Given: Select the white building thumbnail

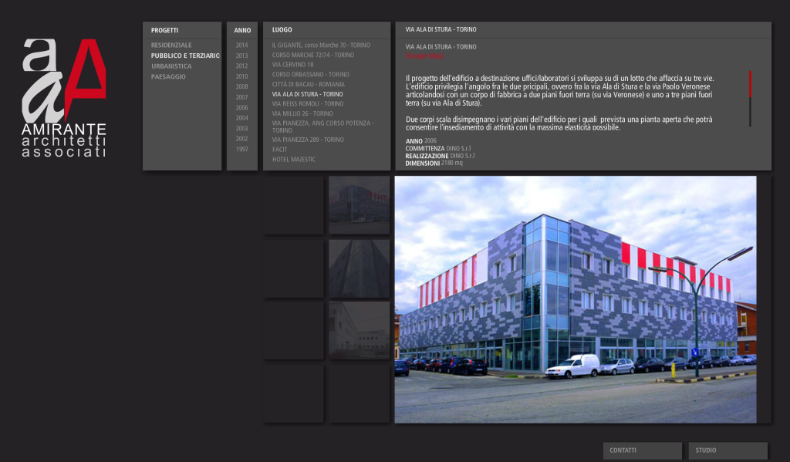Looking at the screenshot, I should point(359,330).
